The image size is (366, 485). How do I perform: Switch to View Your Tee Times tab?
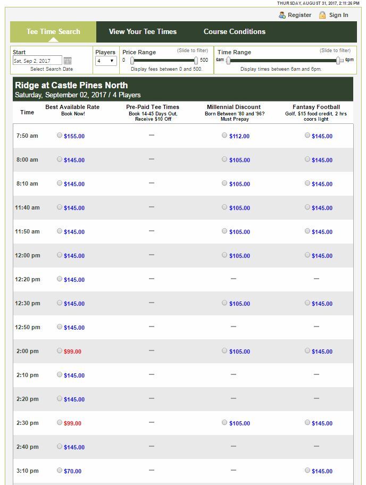143,31
